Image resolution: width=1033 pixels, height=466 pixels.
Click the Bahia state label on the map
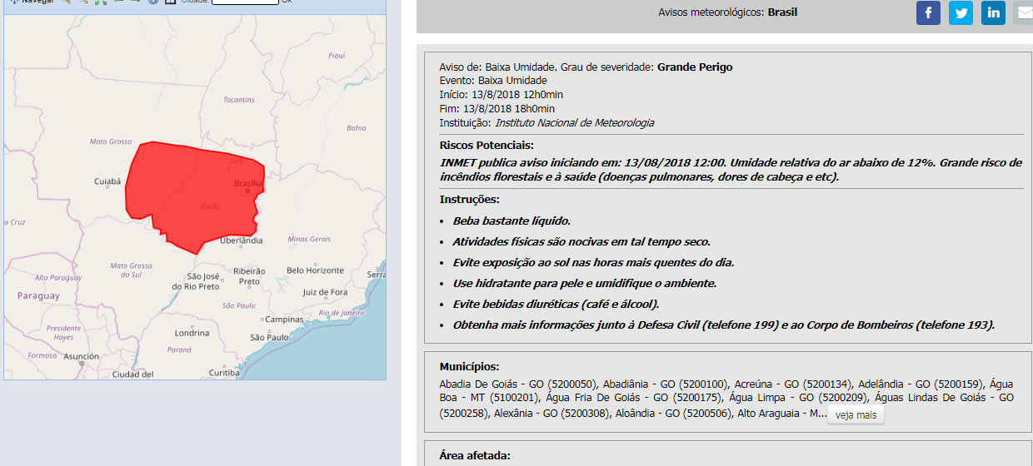[x=357, y=128]
